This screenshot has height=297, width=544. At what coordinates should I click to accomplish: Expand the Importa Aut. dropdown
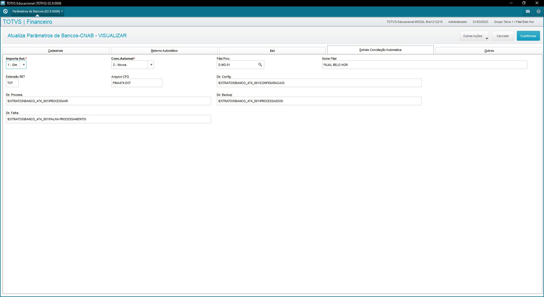[24, 65]
